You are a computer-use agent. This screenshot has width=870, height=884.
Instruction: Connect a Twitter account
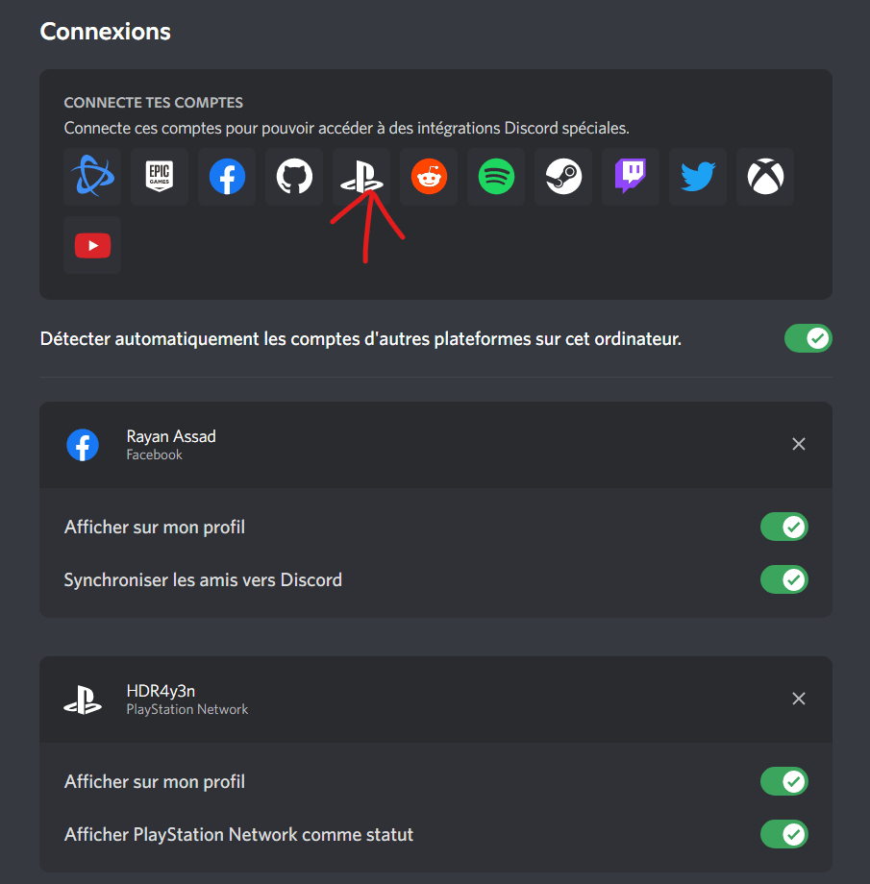pos(698,177)
